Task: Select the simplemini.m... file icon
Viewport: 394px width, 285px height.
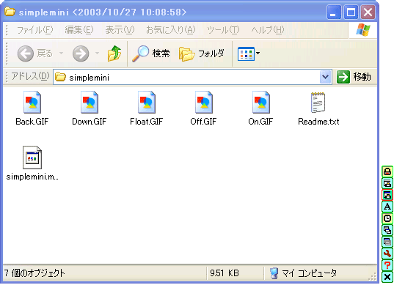Action: [32, 158]
